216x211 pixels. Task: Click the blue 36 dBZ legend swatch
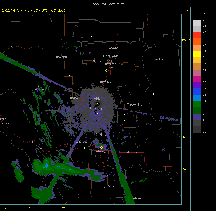click(x=197, y=92)
